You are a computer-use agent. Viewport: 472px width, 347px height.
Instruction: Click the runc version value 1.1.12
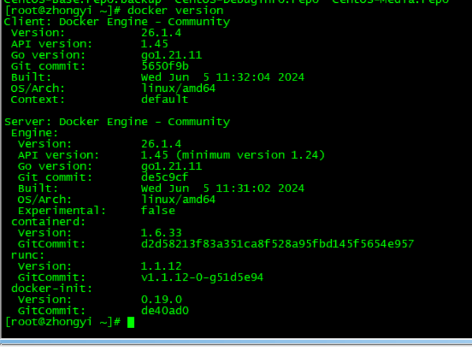click(x=161, y=266)
